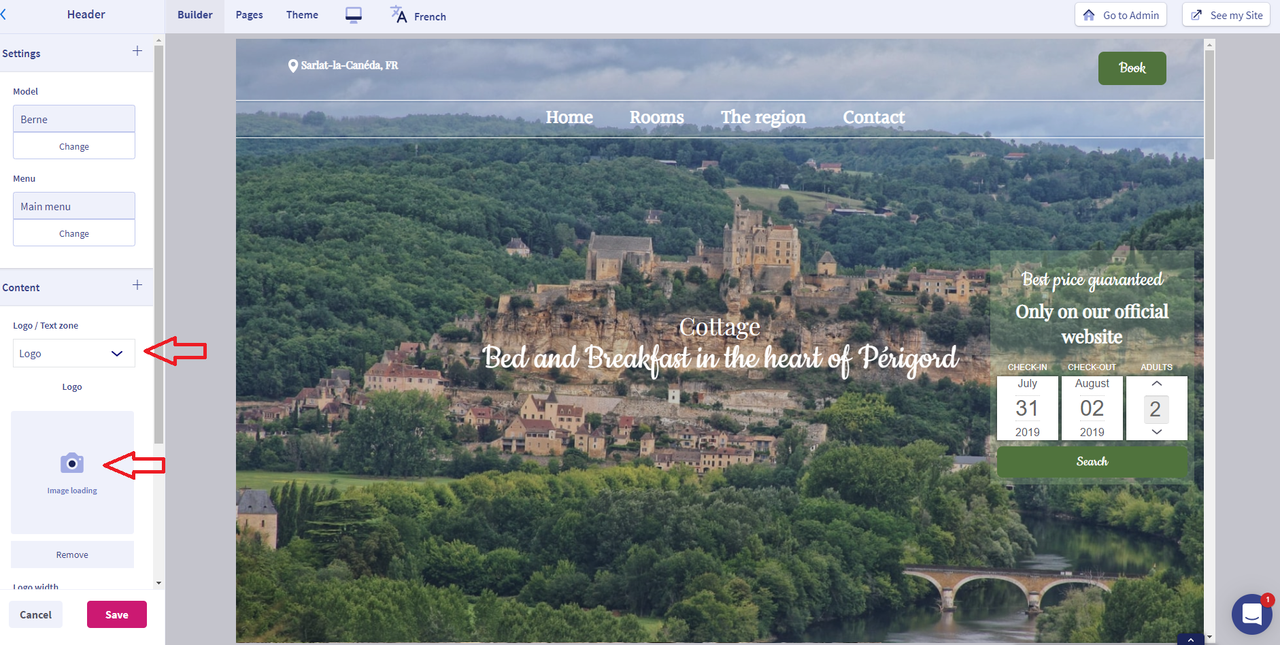Viewport: 1280px width, 645px height.
Task: Click the external link icon for See my Site
Action: pyautogui.click(x=1196, y=15)
